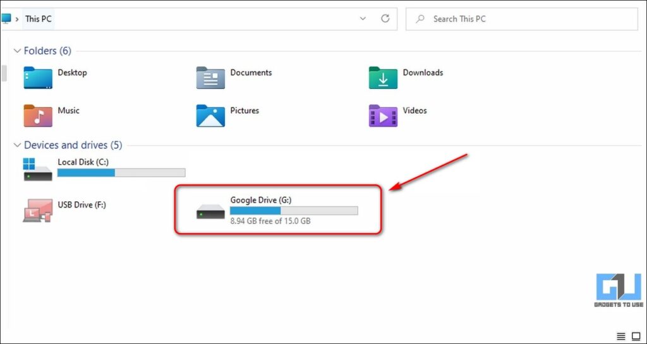Click the USB Drive (F:) name text
Viewport: 647px width, 344px height.
click(82, 205)
